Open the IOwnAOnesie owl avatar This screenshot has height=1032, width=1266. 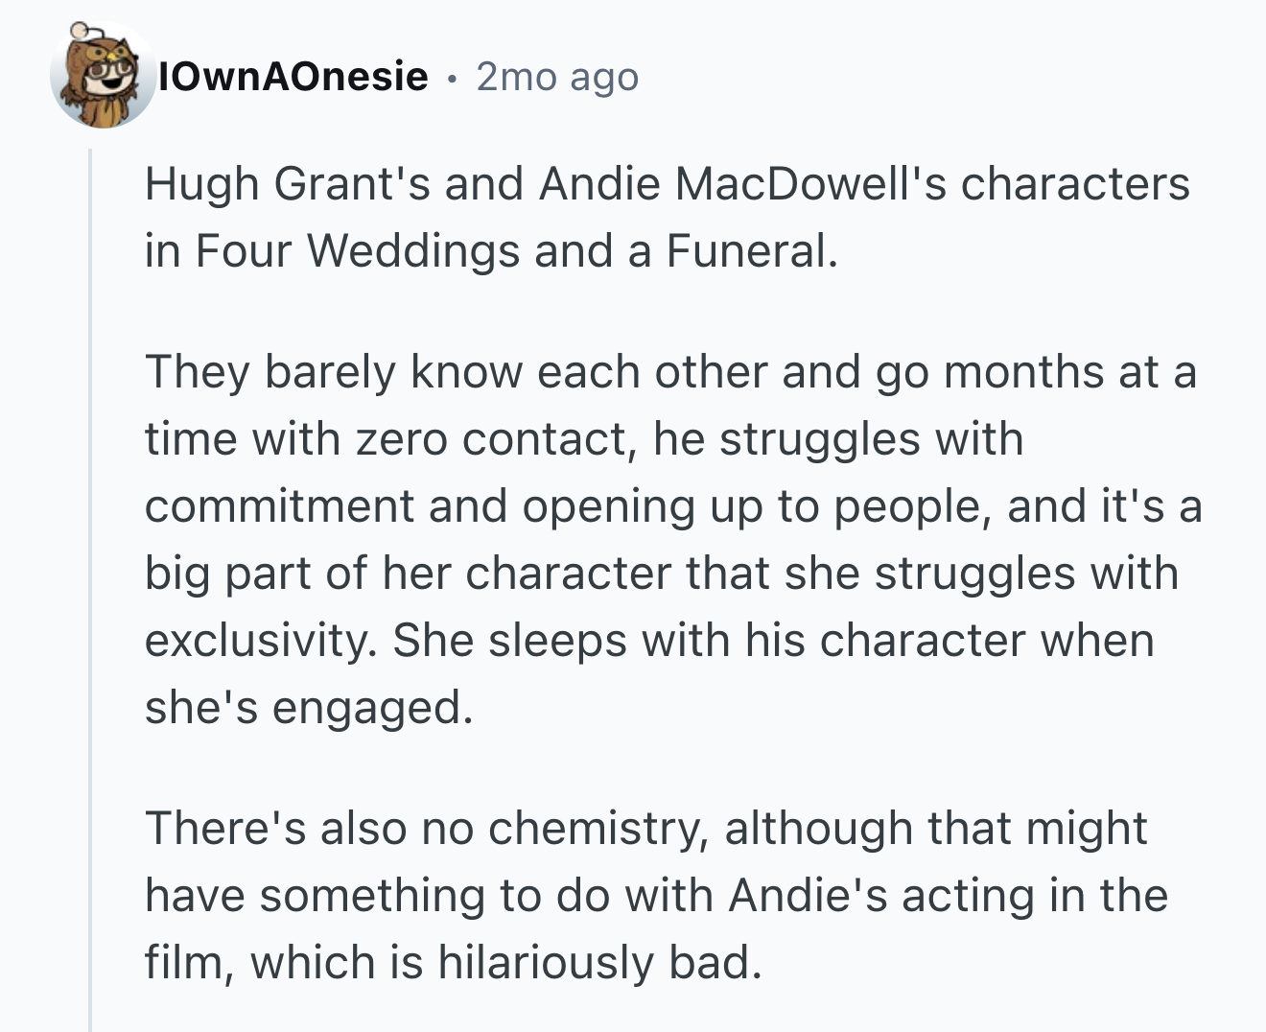(103, 75)
